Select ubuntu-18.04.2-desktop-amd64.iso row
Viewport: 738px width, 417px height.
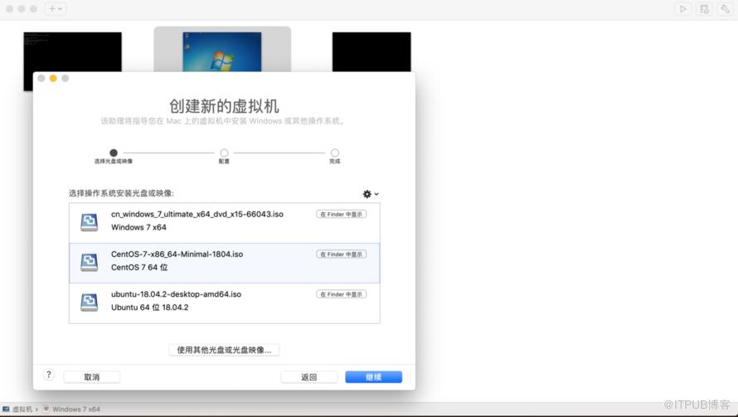click(x=225, y=303)
